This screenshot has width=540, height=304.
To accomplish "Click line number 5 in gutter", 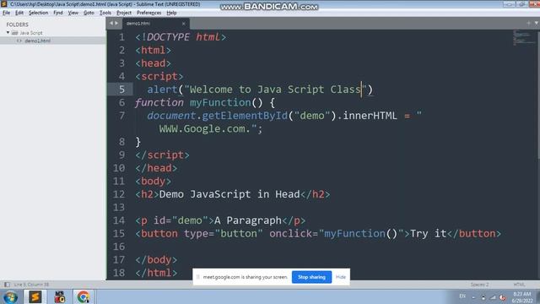I will (x=121, y=90).
